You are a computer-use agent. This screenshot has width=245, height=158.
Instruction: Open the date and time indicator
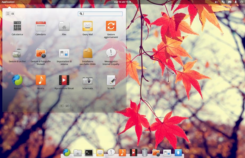point(122,2)
